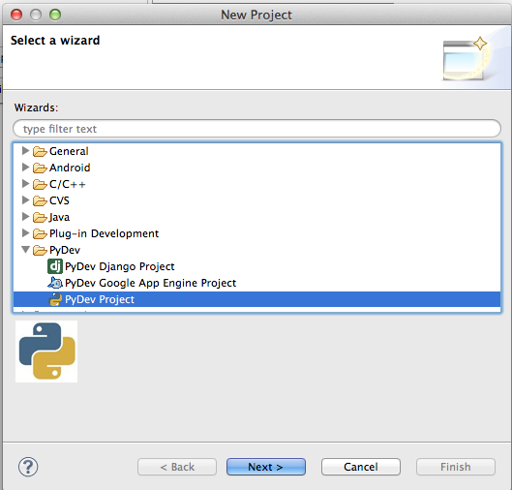
Task: Cancel the New Project dialog
Action: click(x=361, y=467)
